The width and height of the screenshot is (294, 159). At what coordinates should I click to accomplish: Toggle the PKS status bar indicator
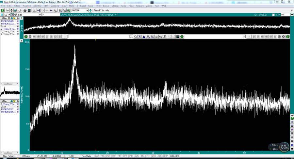(103, 156)
